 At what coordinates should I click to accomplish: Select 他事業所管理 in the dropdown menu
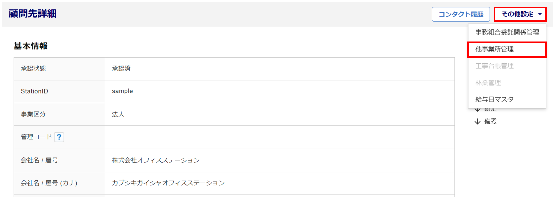coord(495,49)
